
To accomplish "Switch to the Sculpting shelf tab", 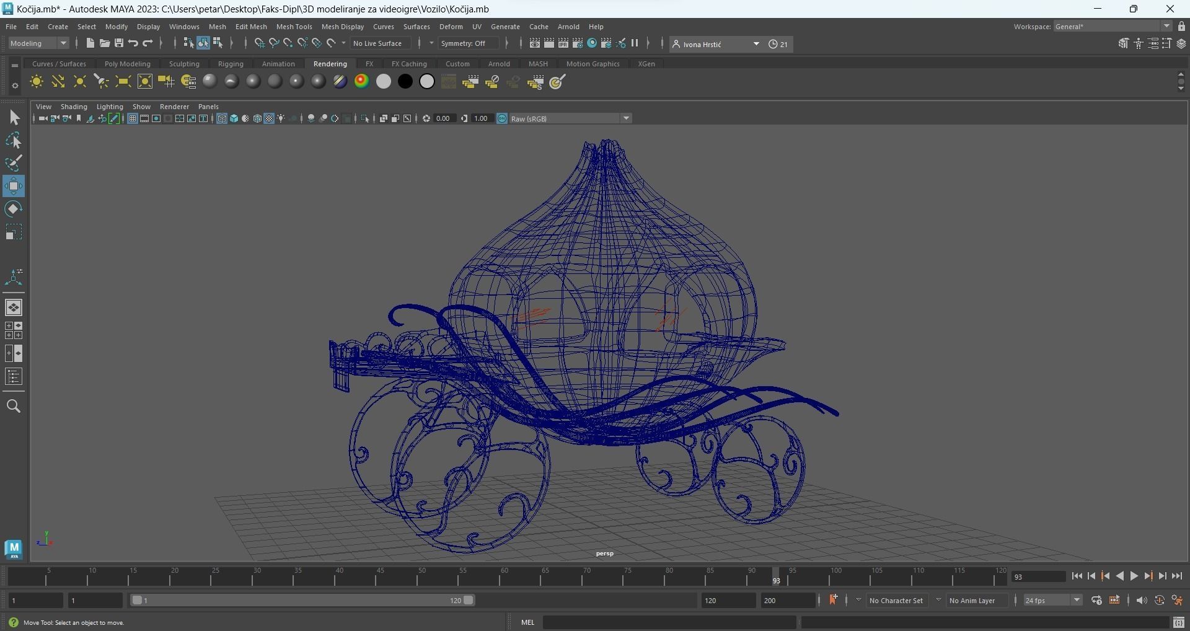I will pos(184,64).
